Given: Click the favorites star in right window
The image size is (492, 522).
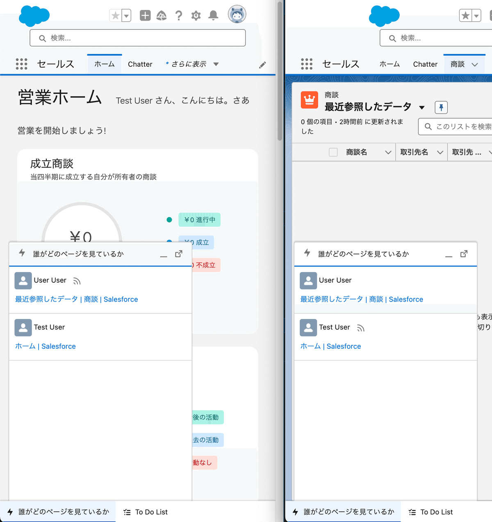Looking at the screenshot, I should pyautogui.click(x=465, y=16).
